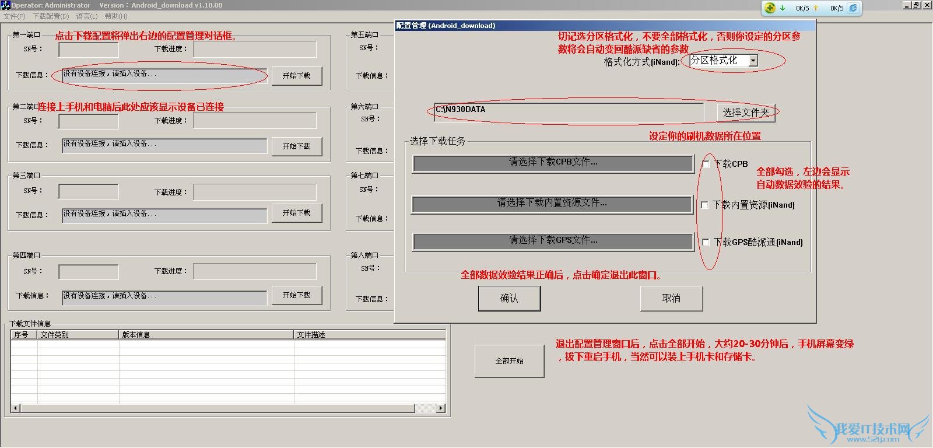
Task: Click the 下载进度 bar of 第四端口
Action: (255, 271)
